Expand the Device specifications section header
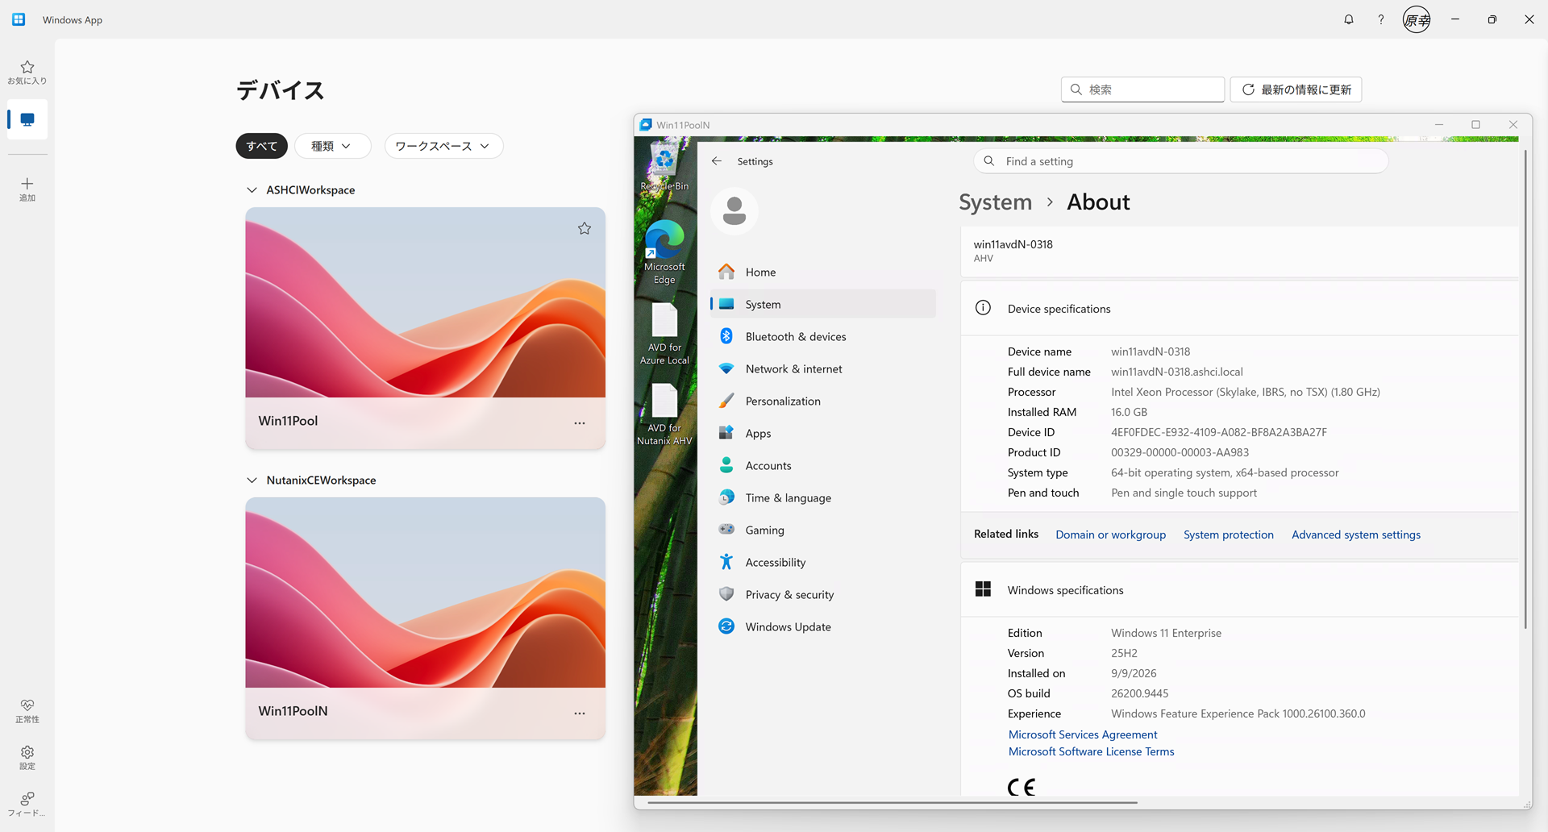Viewport: 1548px width, 832px height. pos(1239,309)
